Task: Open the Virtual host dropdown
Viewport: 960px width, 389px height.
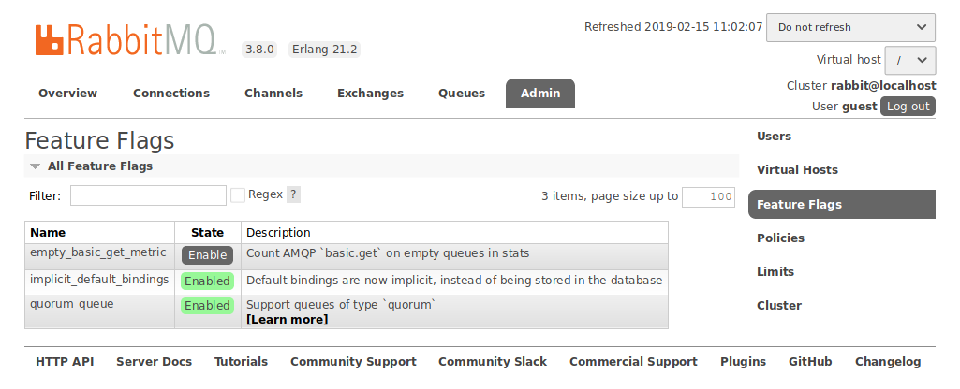Action: [x=909, y=60]
